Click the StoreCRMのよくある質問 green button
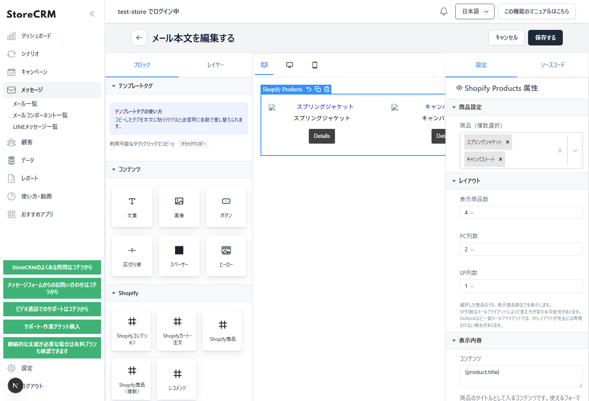The image size is (589, 401). 52,268
